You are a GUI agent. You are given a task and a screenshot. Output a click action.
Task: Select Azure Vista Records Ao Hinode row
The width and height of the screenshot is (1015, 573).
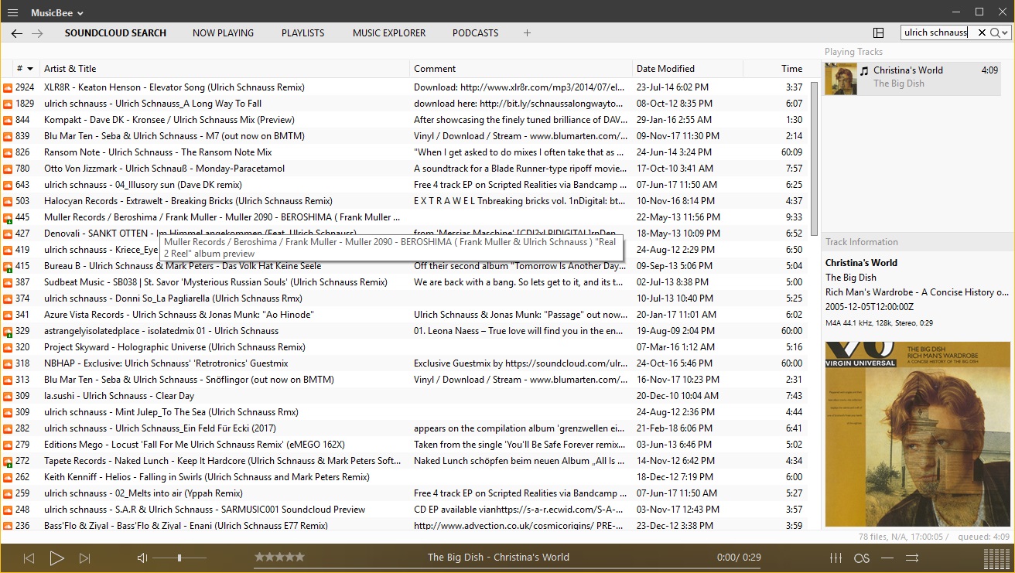coord(403,315)
